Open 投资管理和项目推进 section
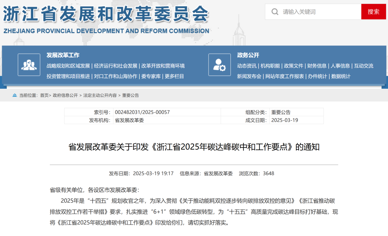This screenshot has height=236, width=388. point(68,76)
